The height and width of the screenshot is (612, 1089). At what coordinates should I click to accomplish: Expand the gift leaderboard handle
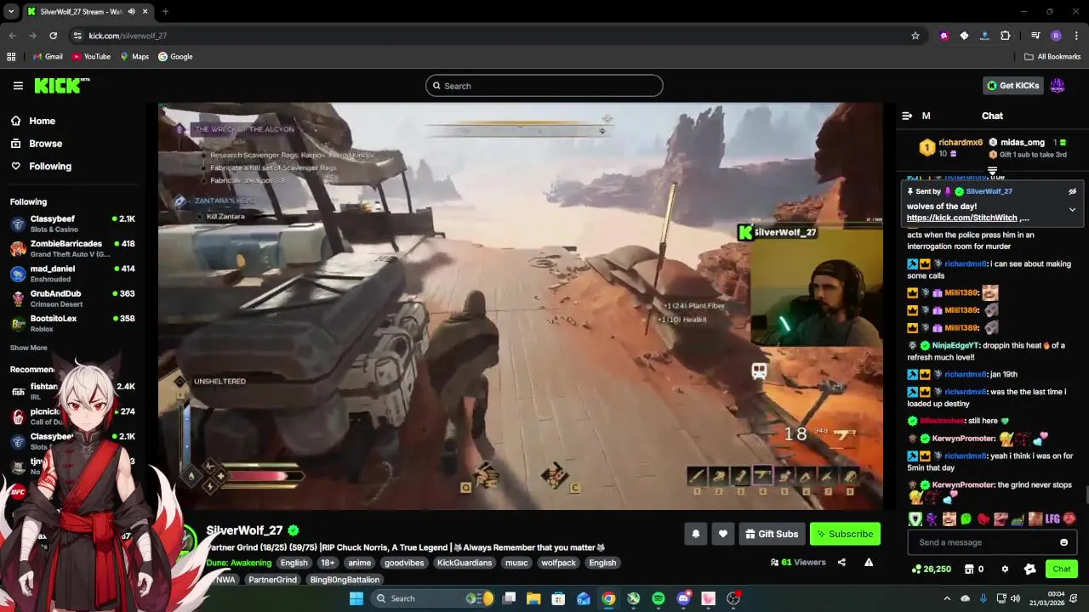tap(992, 172)
